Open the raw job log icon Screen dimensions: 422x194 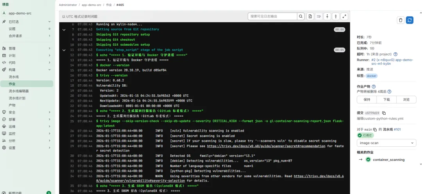pyautogui.click(x=310, y=16)
